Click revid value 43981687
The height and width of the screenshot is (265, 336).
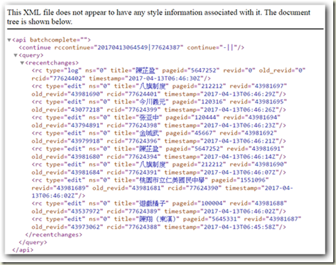[x=283, y=219]
